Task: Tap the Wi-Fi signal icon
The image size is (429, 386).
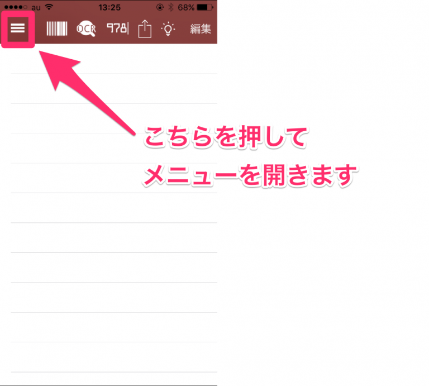Action: [49, 7]
